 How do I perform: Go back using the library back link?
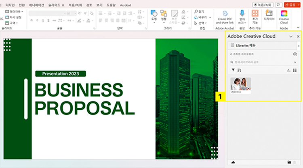pos(242,54)
